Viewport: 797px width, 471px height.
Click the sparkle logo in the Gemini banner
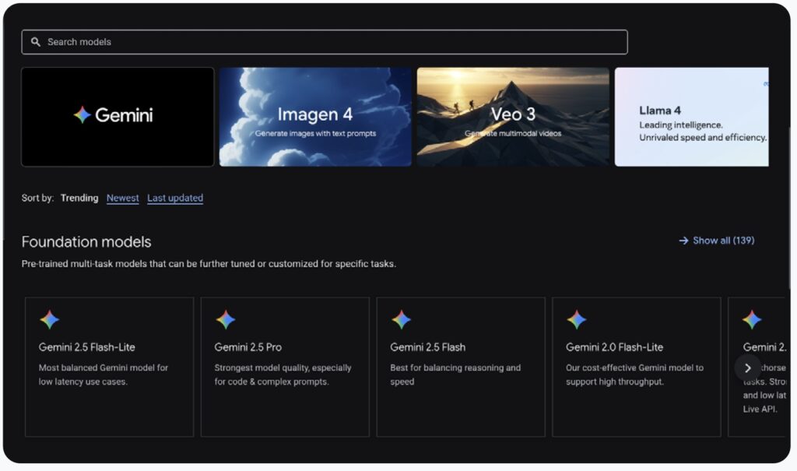[x=83, y=115]
